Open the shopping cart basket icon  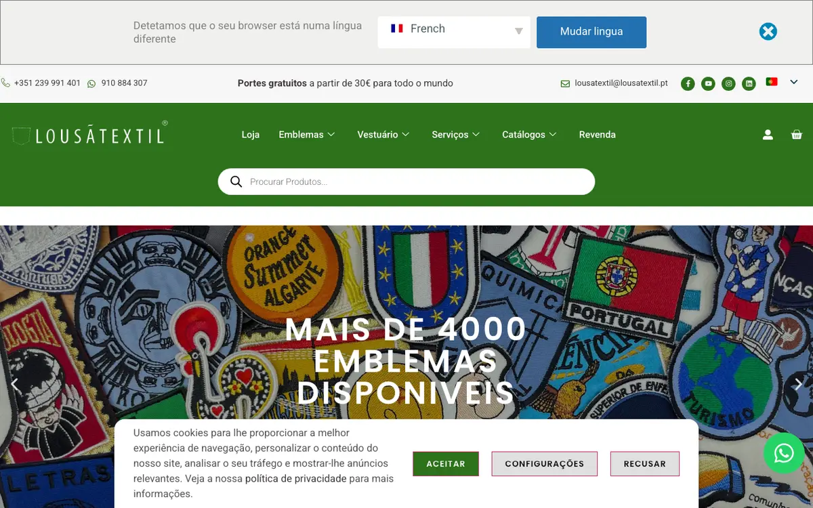click(797, 135)
